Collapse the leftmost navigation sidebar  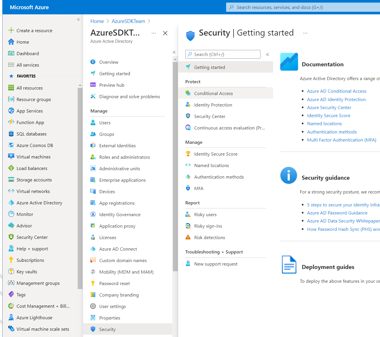[78, 20]
